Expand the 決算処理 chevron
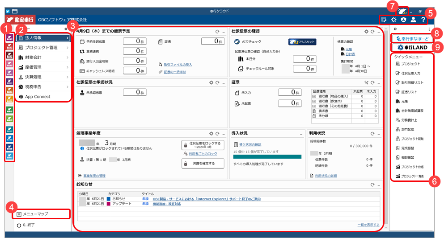 [x=68, y=77]
